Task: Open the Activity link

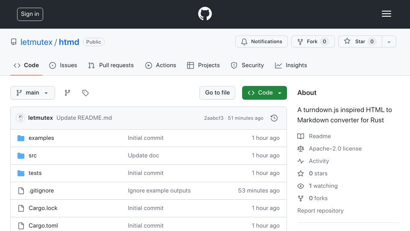Action: pos(319,161)
